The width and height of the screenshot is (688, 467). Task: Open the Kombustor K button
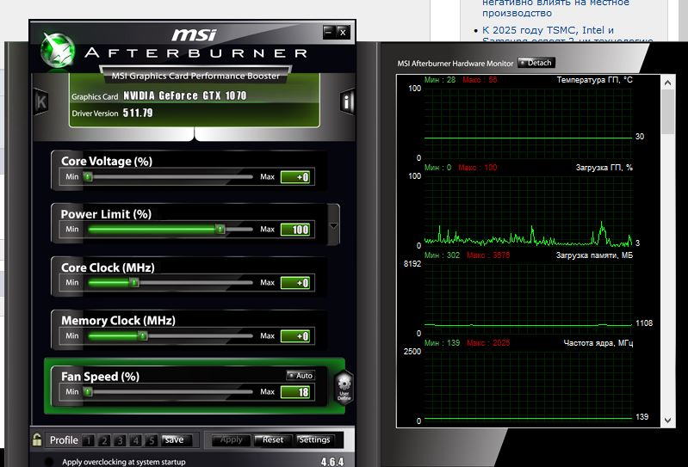(40, 102)
